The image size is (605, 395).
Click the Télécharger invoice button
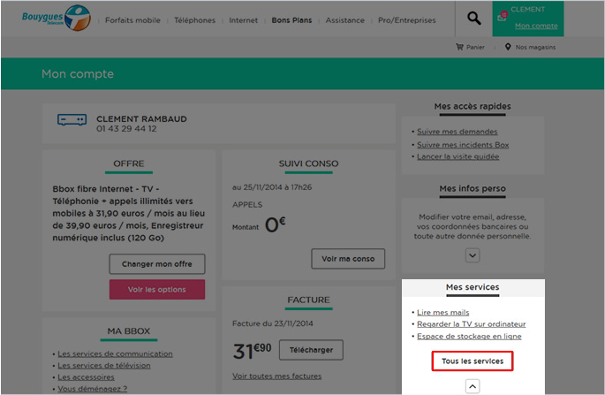pyautogui.click(x=311, y=350)
